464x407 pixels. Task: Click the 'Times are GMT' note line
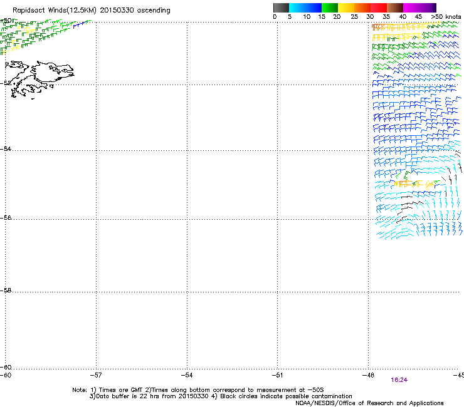(x=198, y=390)
